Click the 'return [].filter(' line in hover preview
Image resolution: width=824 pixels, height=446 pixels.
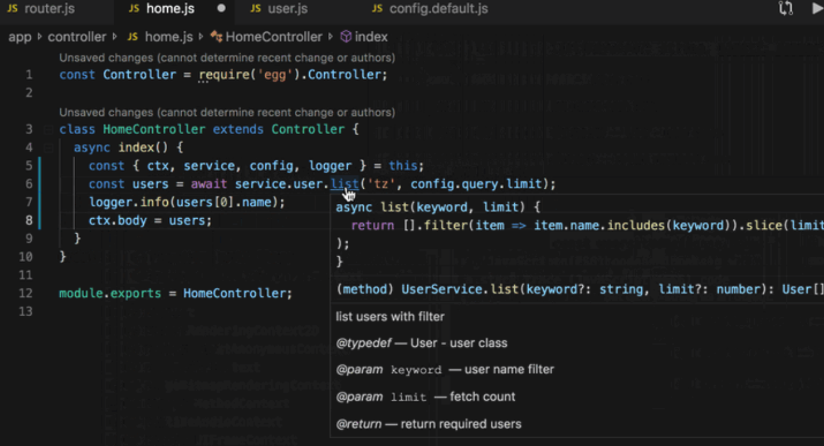[587, 225]
